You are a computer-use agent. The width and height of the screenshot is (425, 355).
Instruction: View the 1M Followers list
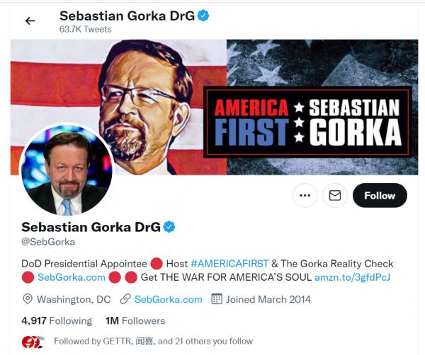coord(135,320)
